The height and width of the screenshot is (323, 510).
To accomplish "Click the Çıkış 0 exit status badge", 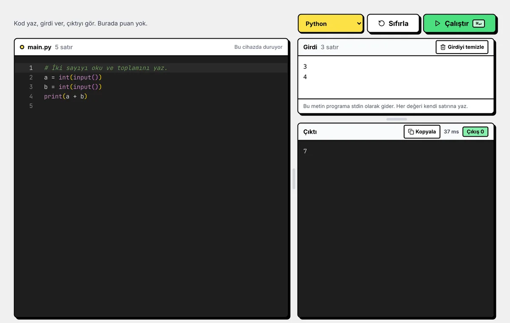I will pos(475,132).
